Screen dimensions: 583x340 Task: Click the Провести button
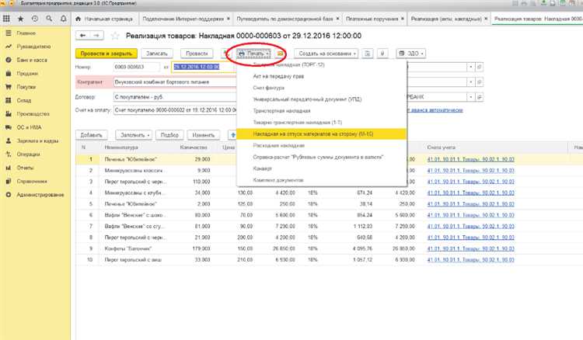coord(197,54)
